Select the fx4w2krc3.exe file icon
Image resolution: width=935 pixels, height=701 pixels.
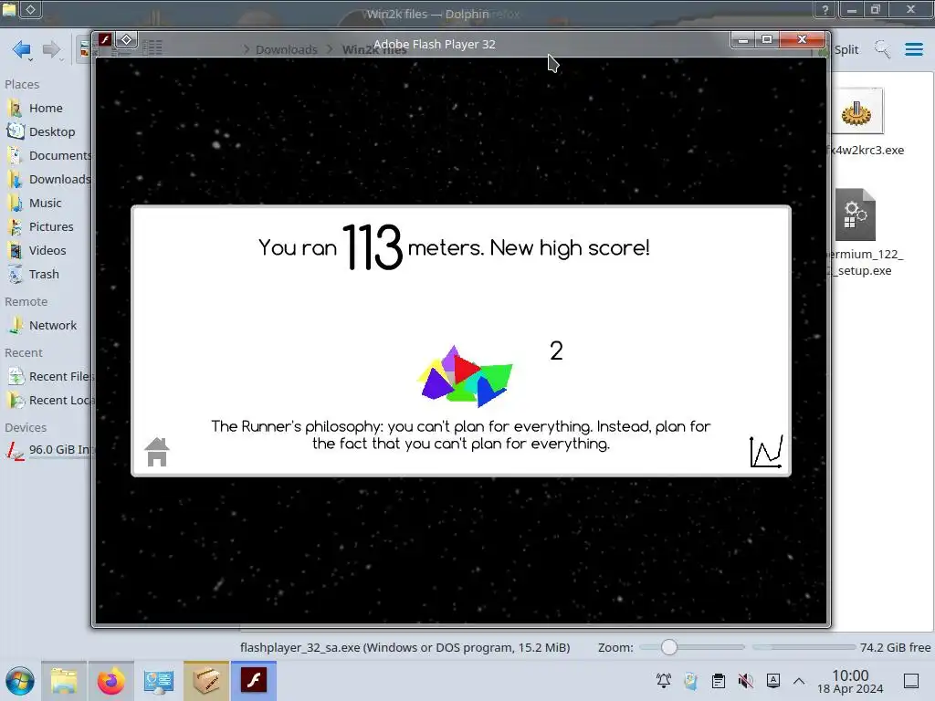(x=858, y=111)
